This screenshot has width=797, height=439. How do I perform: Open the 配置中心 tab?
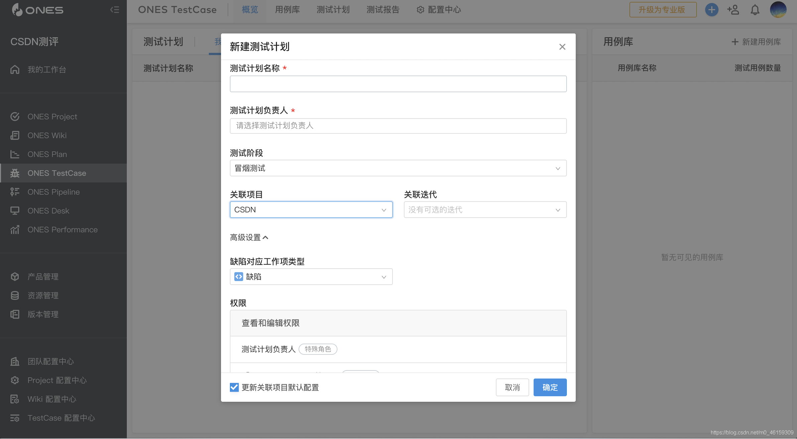pyautogui.click(x=439, y=10)
